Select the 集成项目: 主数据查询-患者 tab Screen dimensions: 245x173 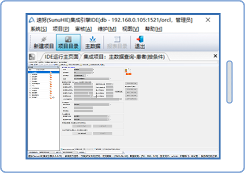click(124, 57)
